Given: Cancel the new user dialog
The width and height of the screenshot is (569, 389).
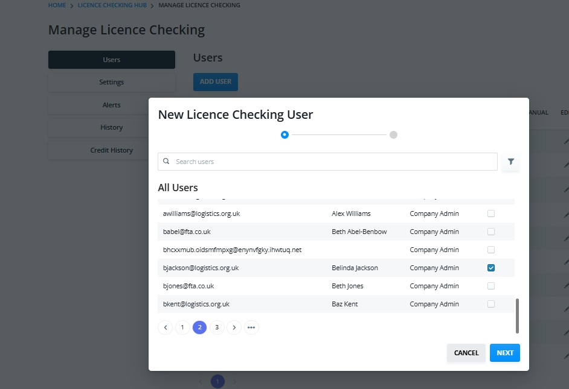Looking at the screenshot, I should 466,353.
